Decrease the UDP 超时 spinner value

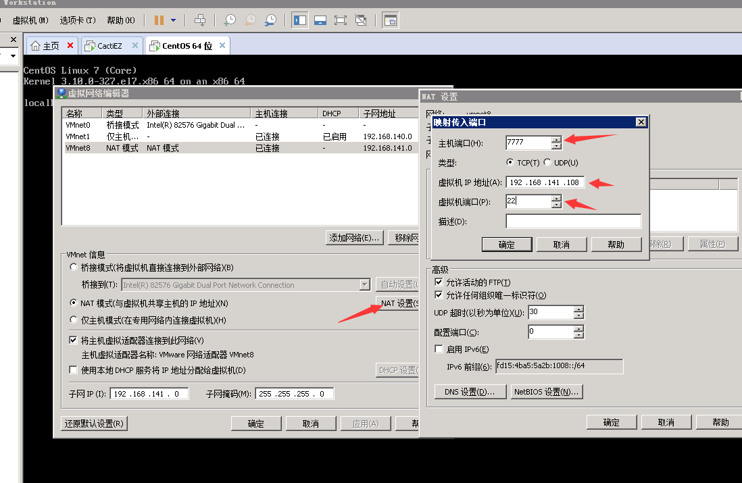(x=578, y=315)
